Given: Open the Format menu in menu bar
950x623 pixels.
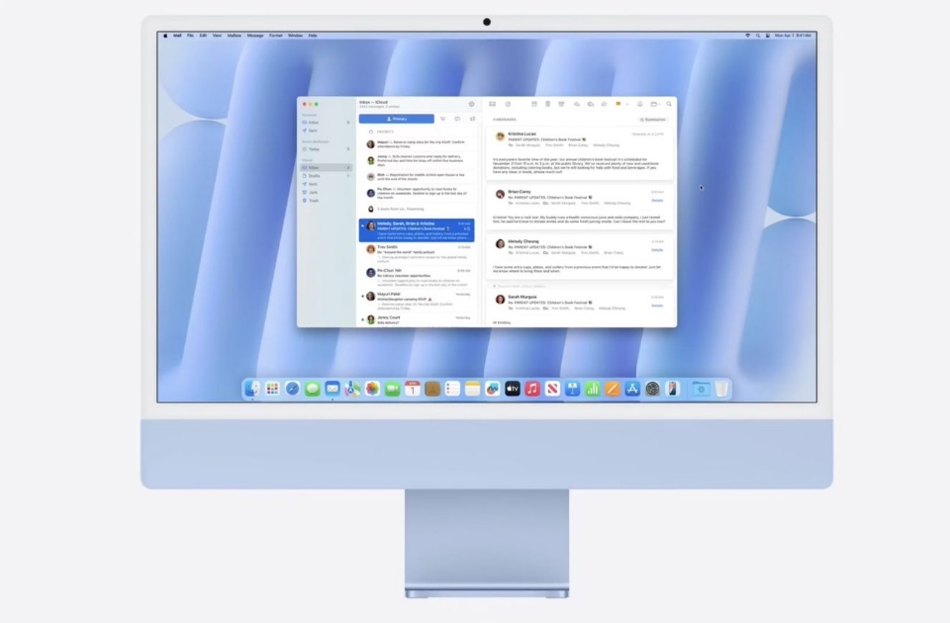Looking at the screenshot, I should (275, 36).
